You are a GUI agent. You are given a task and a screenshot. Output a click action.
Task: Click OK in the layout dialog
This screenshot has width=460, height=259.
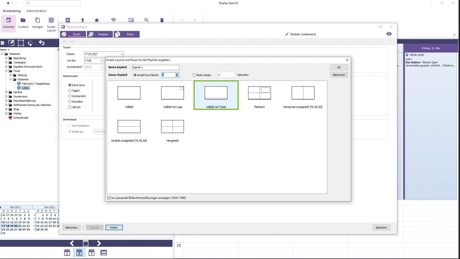click(339, 67)
